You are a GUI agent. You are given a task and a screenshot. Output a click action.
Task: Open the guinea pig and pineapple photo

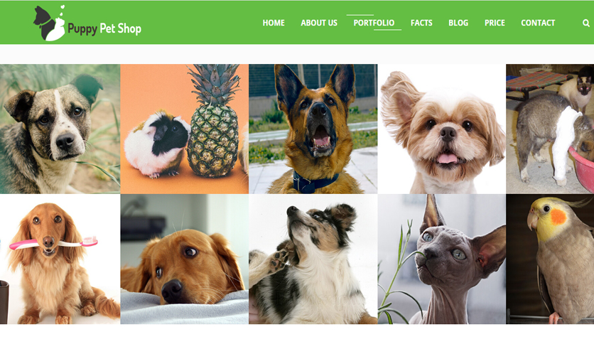pyautogui.click(x=185, y=129)
